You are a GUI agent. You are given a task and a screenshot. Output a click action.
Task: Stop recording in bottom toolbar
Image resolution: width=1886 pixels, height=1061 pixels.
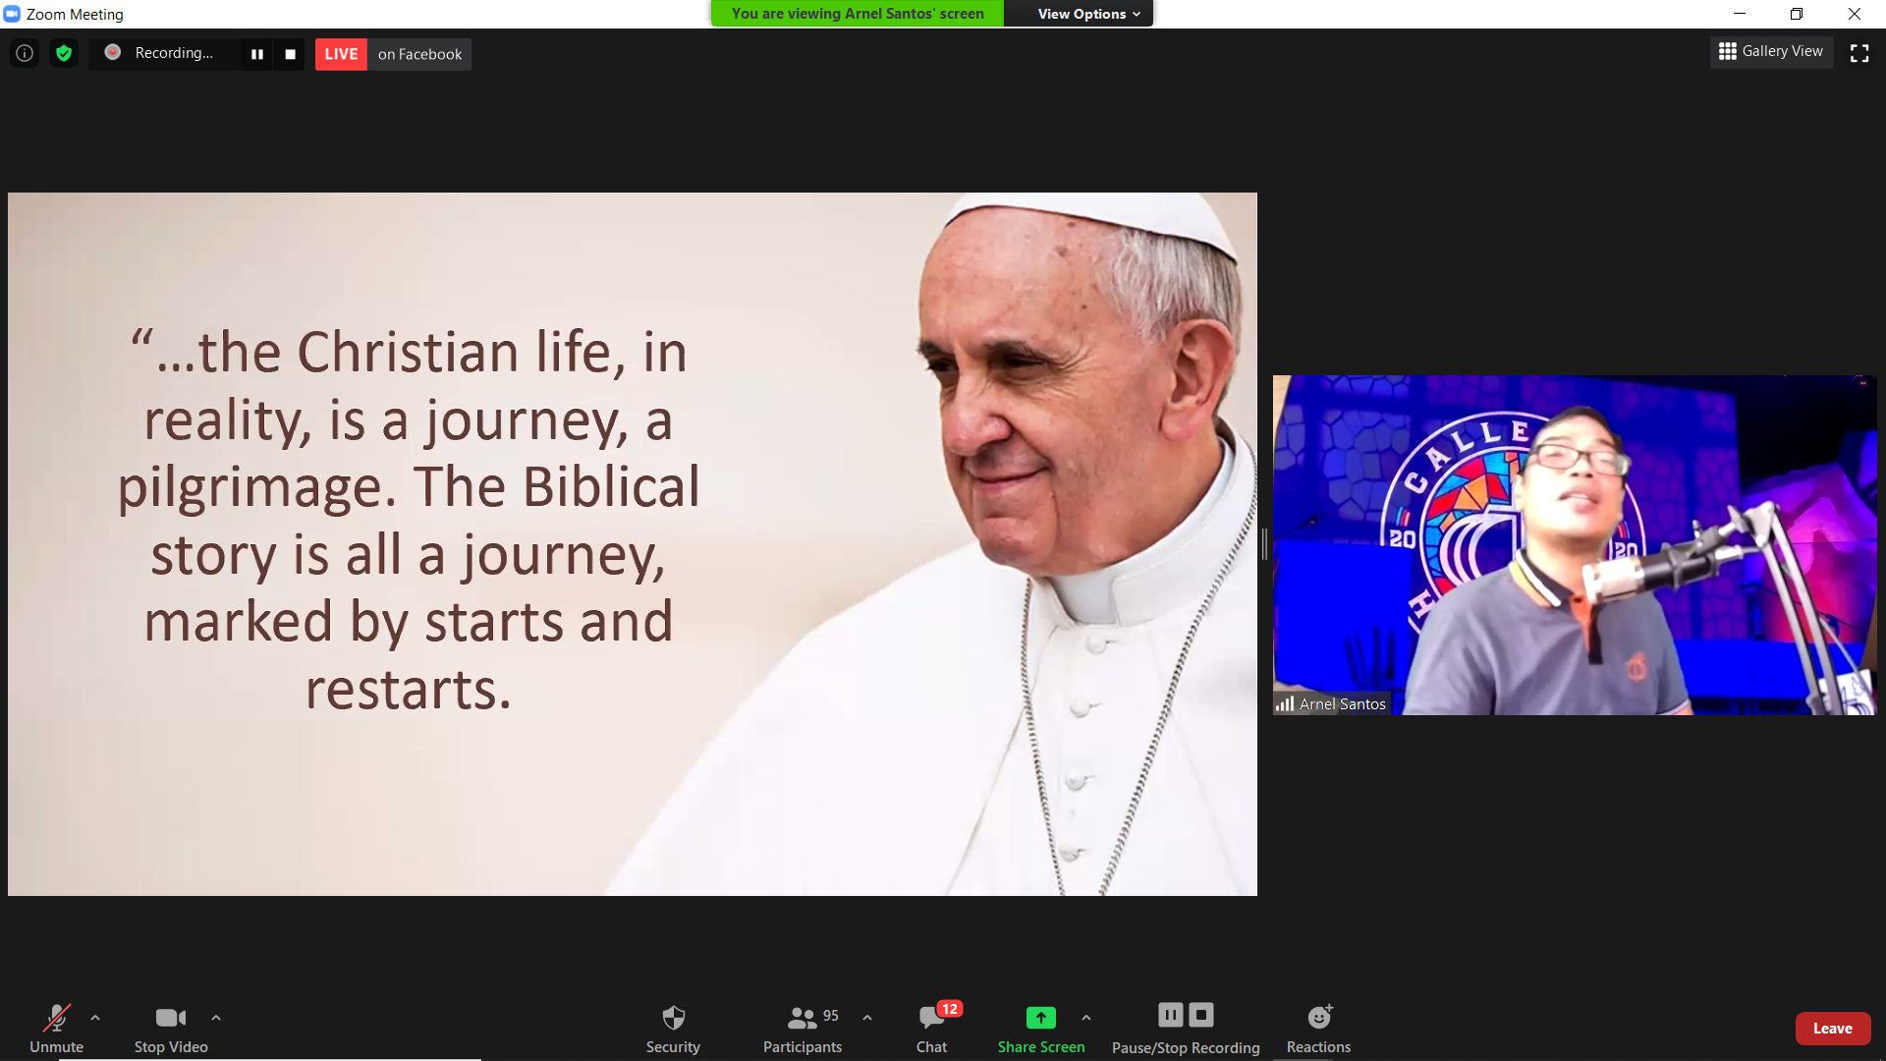pos(1201,1015)
